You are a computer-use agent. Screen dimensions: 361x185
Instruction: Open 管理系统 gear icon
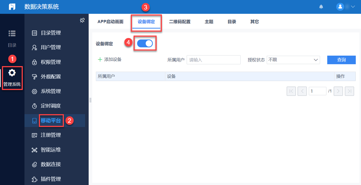[x=12, y=73]
